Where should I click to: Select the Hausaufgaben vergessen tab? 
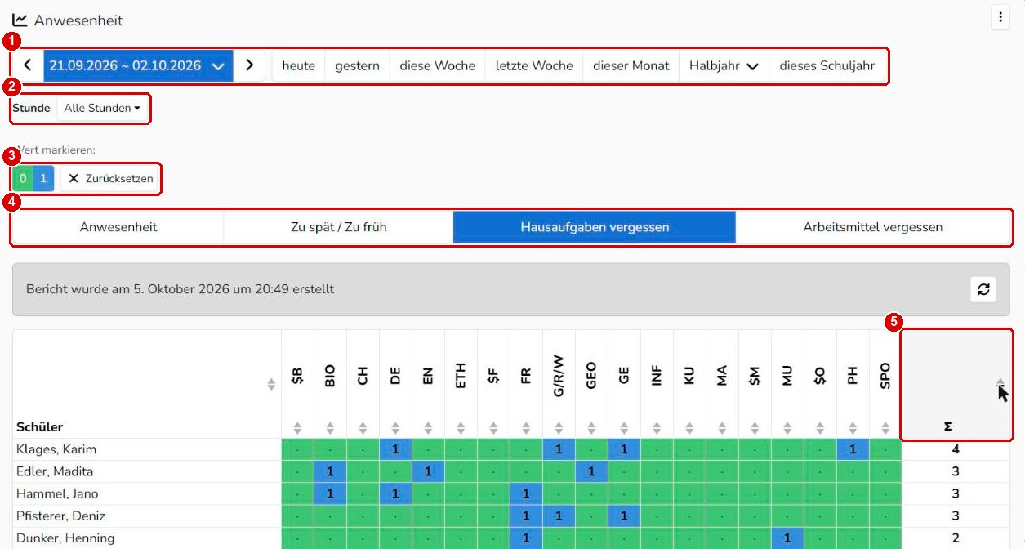click(x=595, y=227)
